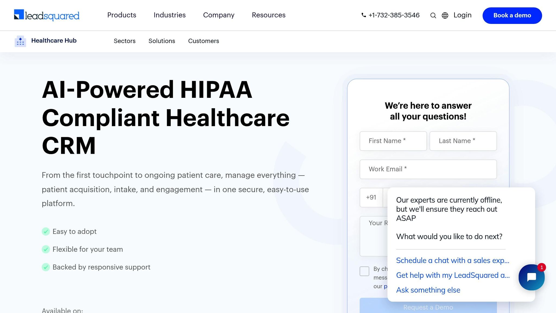Image resolution: width=556 pixels, height=313 pixels.
Task: Open the Products menu
Action: tap(122, 15)
